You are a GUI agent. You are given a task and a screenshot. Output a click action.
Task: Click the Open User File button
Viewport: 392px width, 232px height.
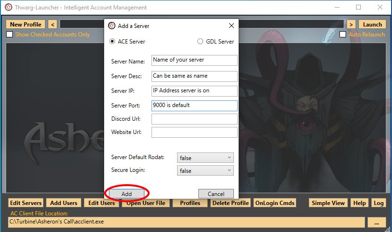click(146, 203)
